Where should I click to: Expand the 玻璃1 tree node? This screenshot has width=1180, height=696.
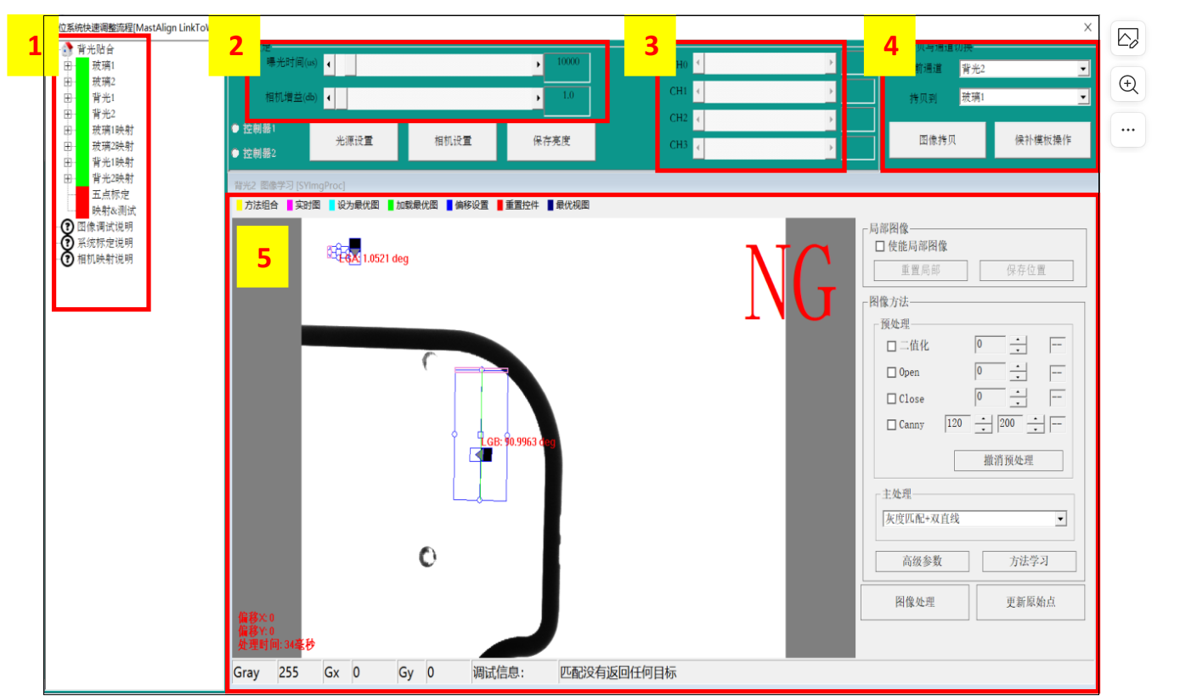tap(67, 65)
